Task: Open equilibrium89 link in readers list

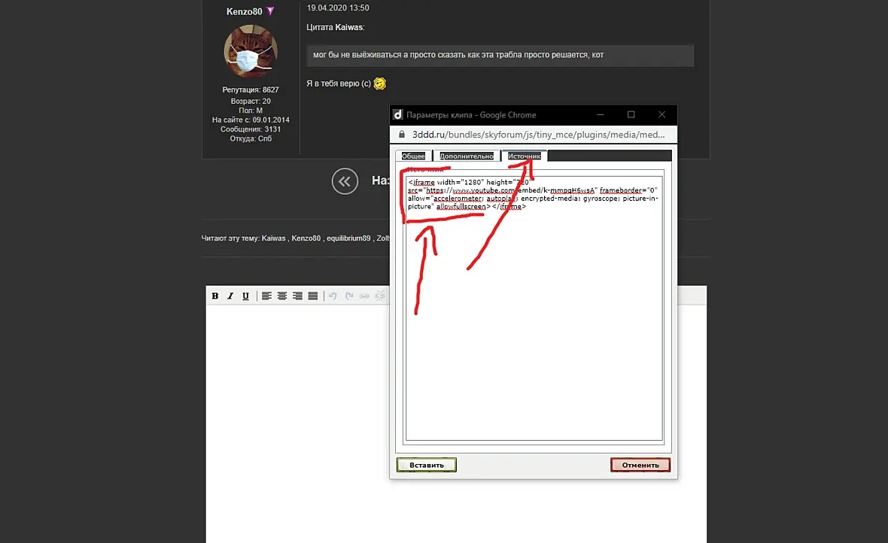Action: pyautogui.click(x=348, y=238)
